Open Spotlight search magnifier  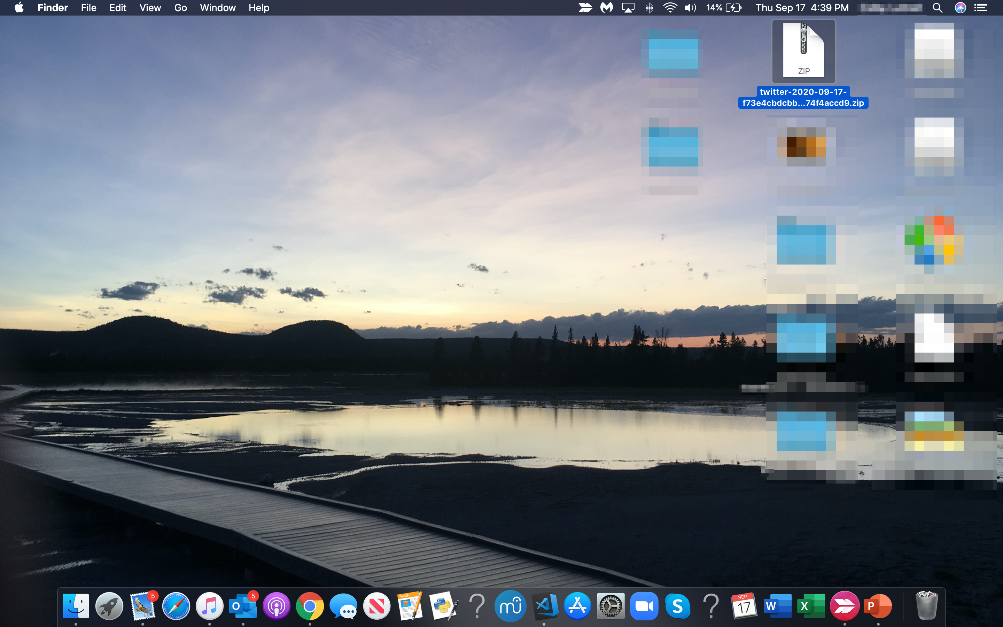[938, 8]
